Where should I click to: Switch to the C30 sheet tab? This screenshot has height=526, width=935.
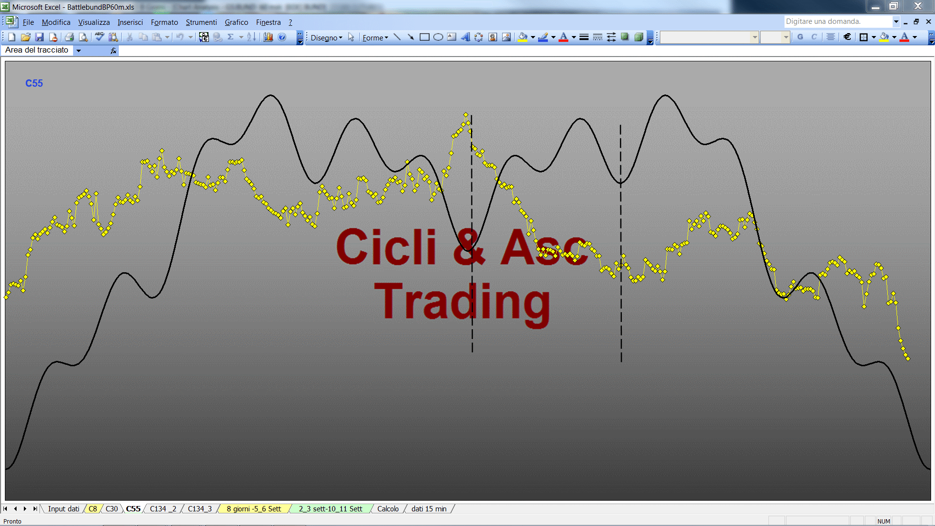click(112, 508)
